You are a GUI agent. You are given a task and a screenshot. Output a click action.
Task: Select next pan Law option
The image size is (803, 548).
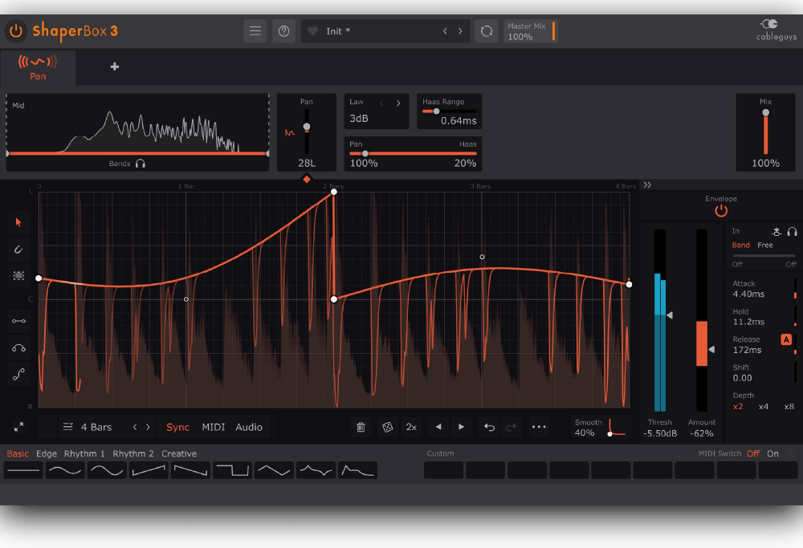398,104
